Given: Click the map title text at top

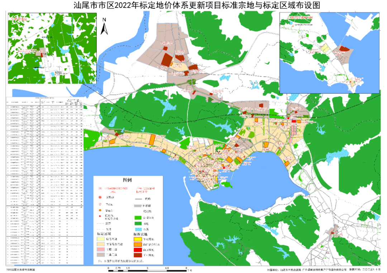Looking at the screenshot, I should coord(197,5).
